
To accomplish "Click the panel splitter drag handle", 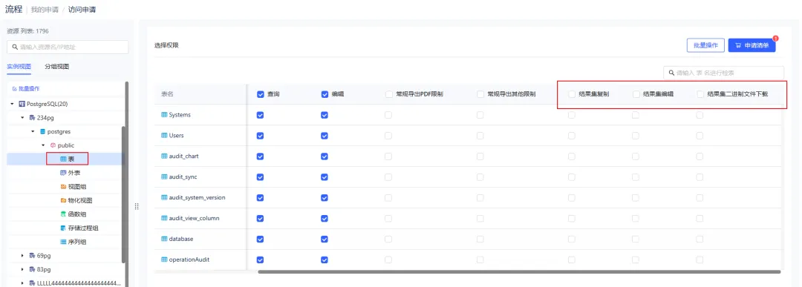I will pyautogui.click(x=137, y=206).
